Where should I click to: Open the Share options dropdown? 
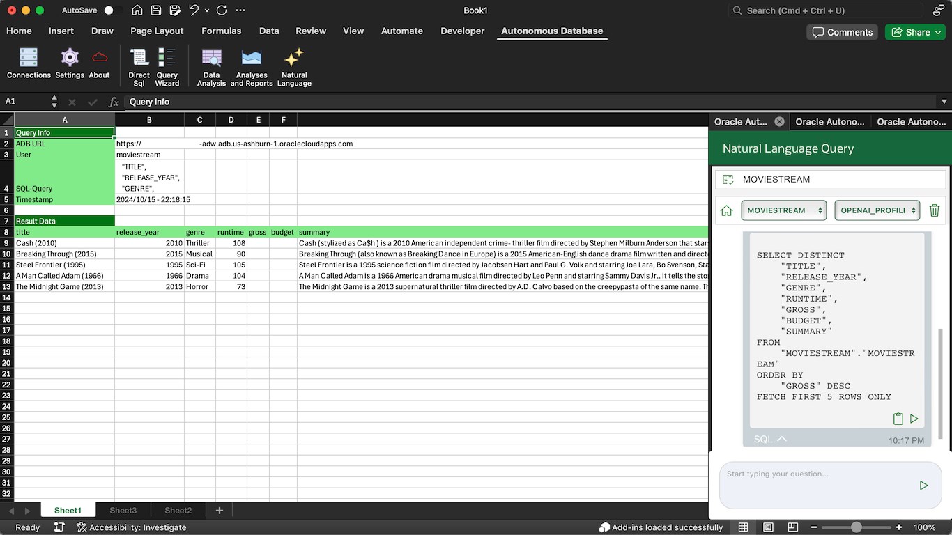(939, 32)
